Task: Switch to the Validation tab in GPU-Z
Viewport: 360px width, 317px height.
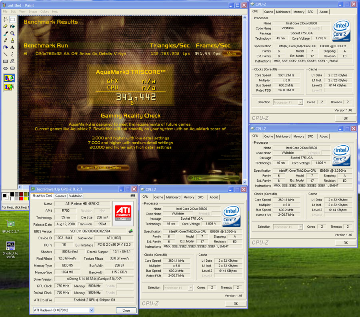Action: (x=76, y=196)
